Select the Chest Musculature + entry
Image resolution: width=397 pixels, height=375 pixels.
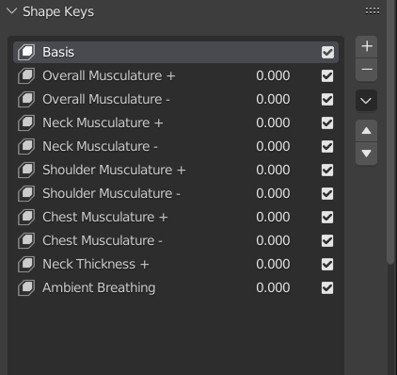coord(176,217)
